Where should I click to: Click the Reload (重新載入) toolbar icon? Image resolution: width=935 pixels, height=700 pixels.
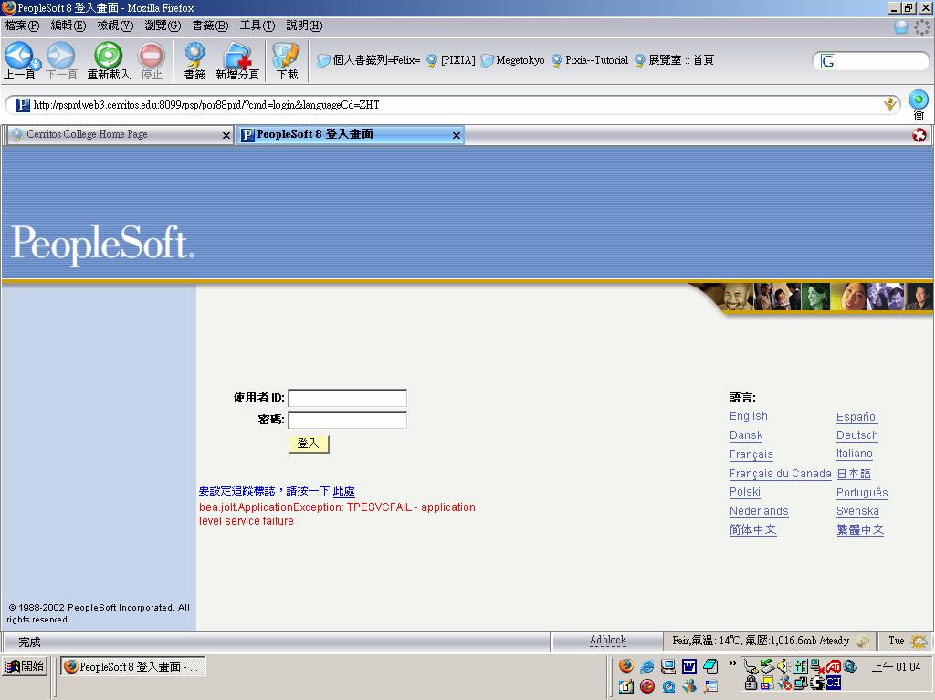(x=108, y=57)
